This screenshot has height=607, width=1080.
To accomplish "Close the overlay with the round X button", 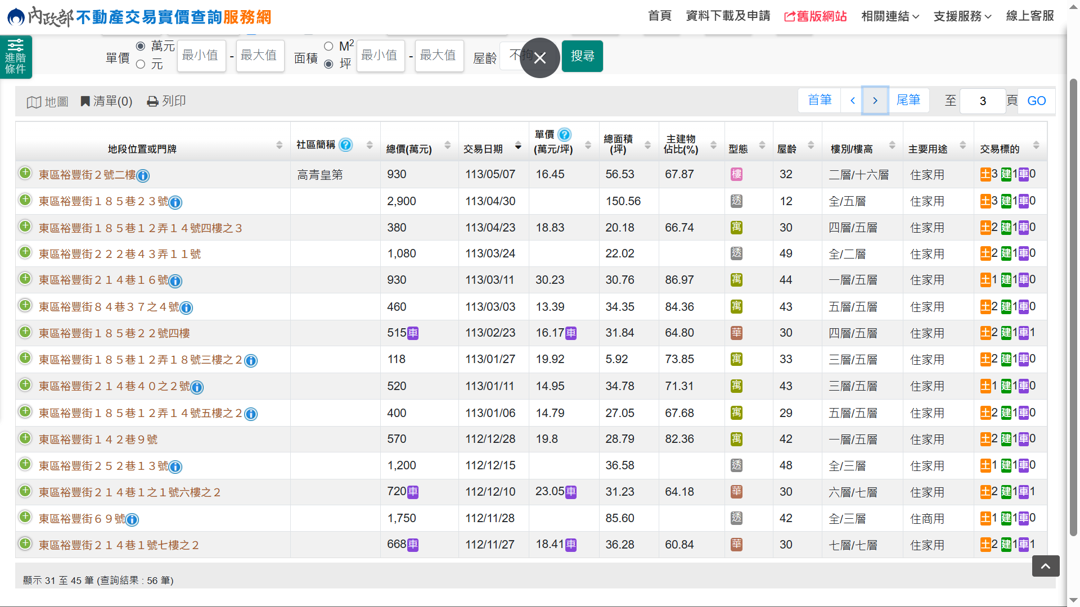I will click(x=540, y=58).
